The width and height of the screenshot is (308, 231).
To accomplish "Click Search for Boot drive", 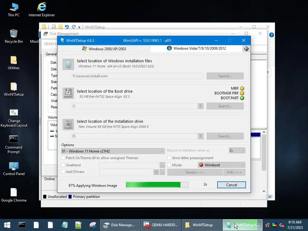I will coord(225,106).
